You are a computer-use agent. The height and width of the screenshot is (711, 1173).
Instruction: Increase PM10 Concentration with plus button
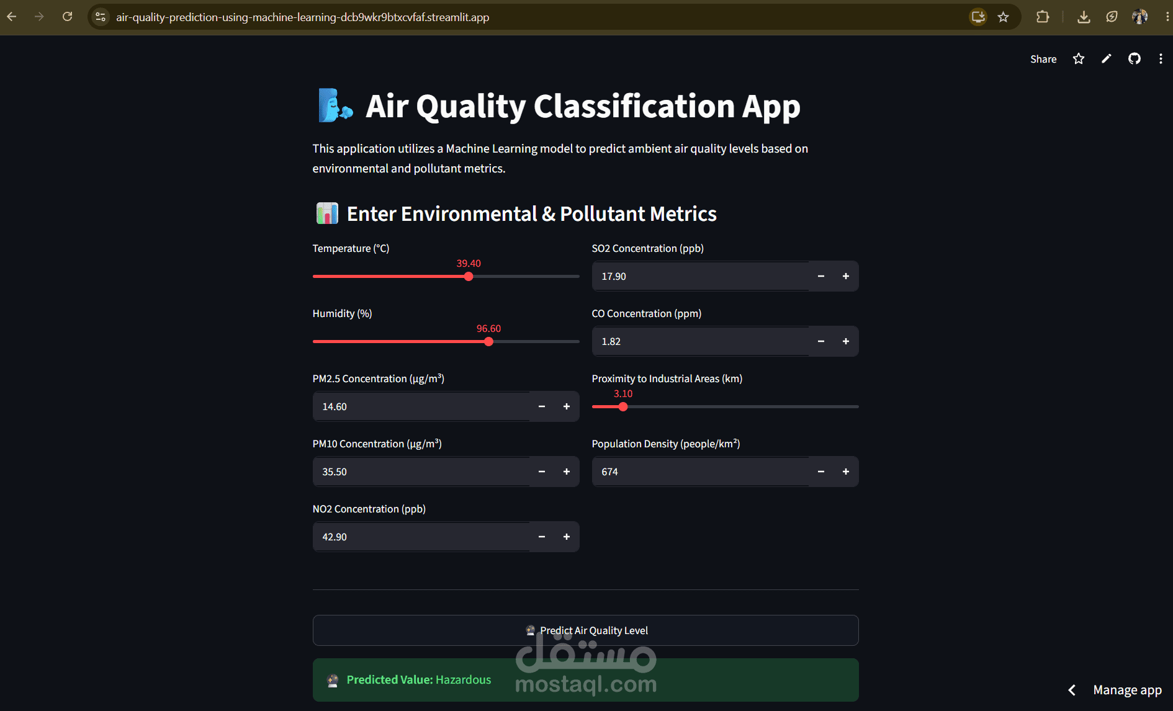point(567,472)
